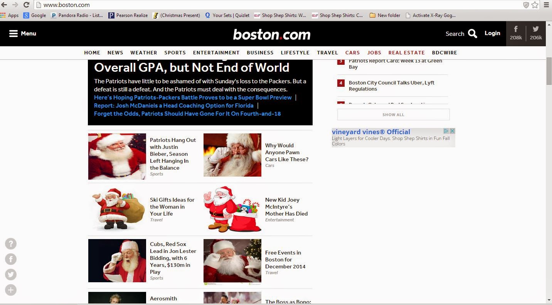The image size is (552, 305).
Task: Bookmark this page with the star icon
Action: coord(535,5)
